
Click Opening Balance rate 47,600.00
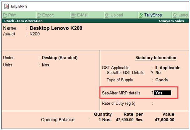click(125, 120)
